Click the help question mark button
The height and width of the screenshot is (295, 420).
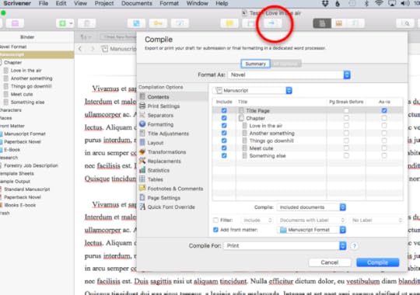click(x=354, y=246)
